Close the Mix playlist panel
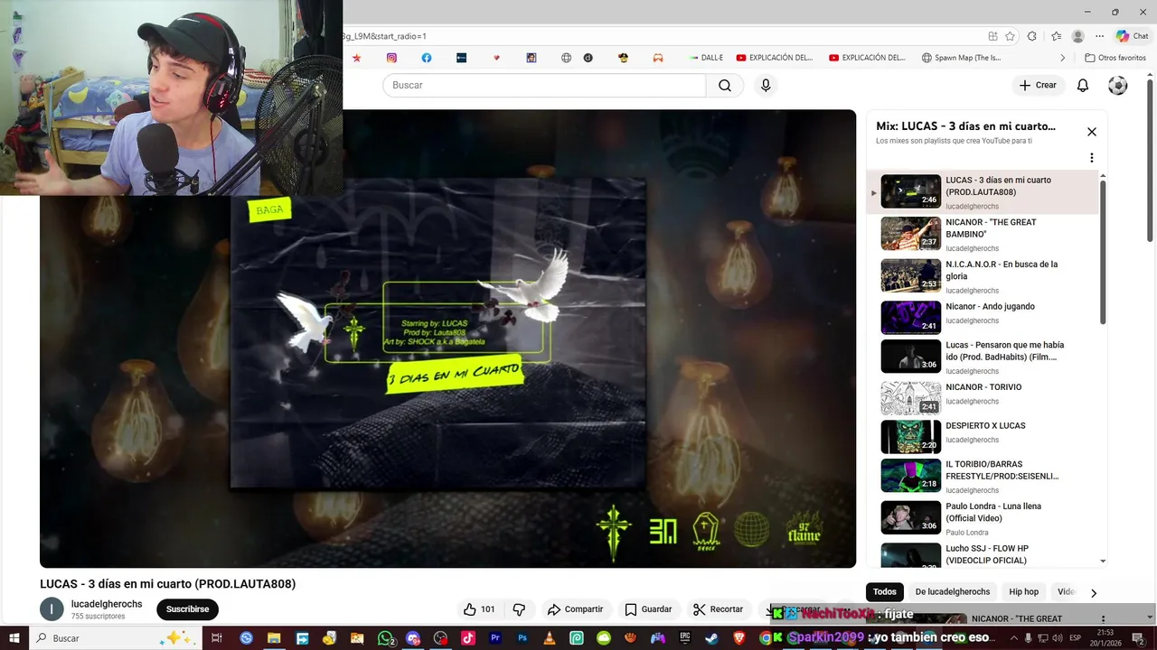 pos(1092,132)
